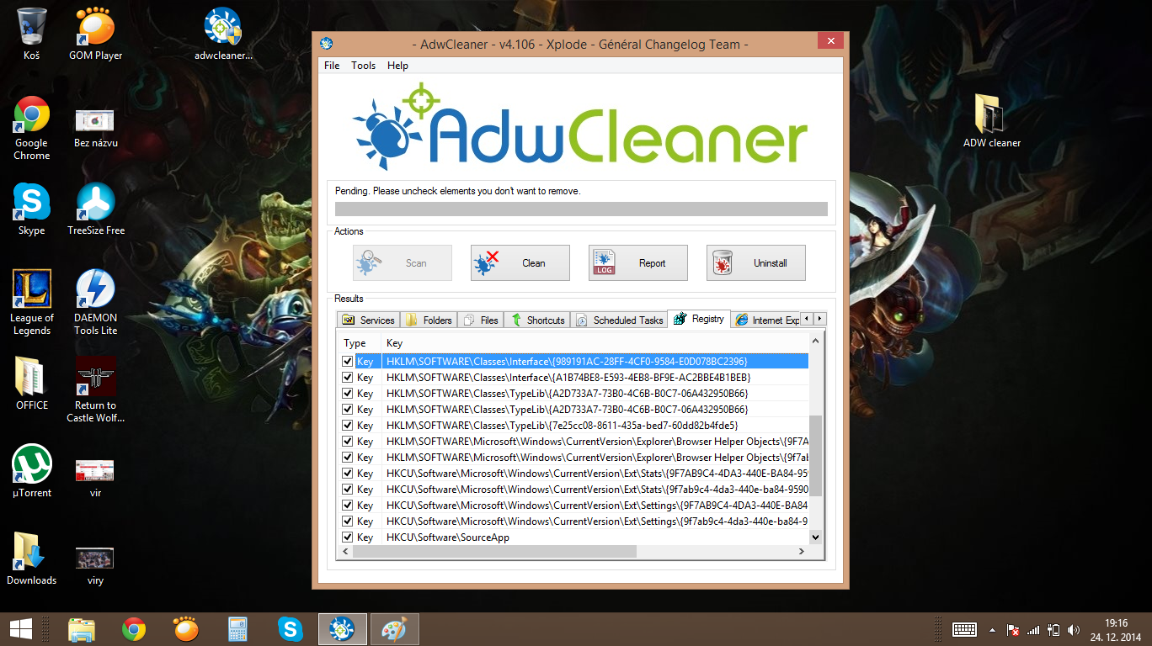Open the volume control in the tray
This screenshot has width=1152, height=646.
click(x=1074, y=629)
